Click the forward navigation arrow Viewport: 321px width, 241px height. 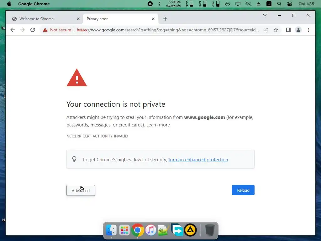pyautogui.click(x=23, y=30)
